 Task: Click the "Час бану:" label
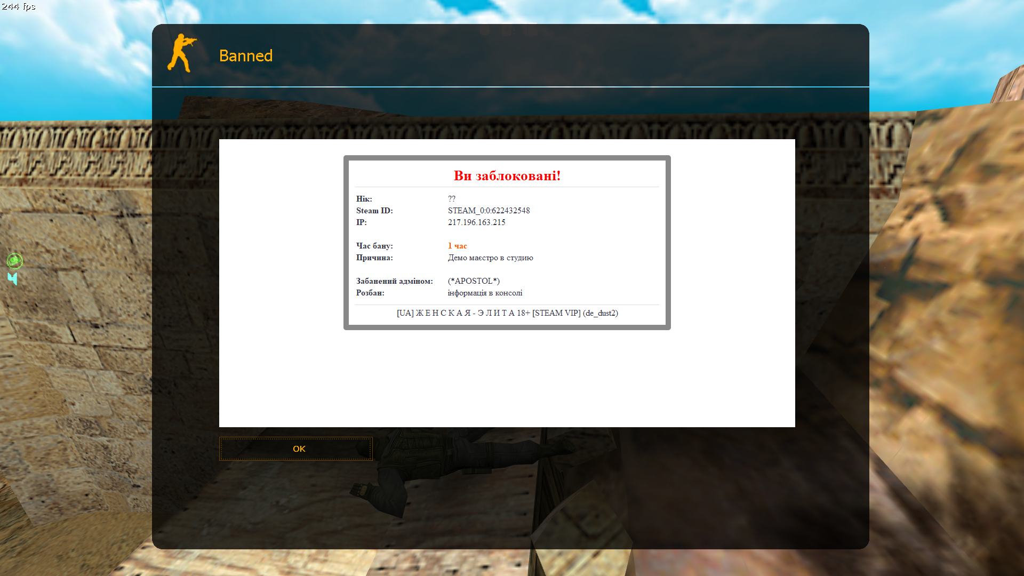(374, 246)
